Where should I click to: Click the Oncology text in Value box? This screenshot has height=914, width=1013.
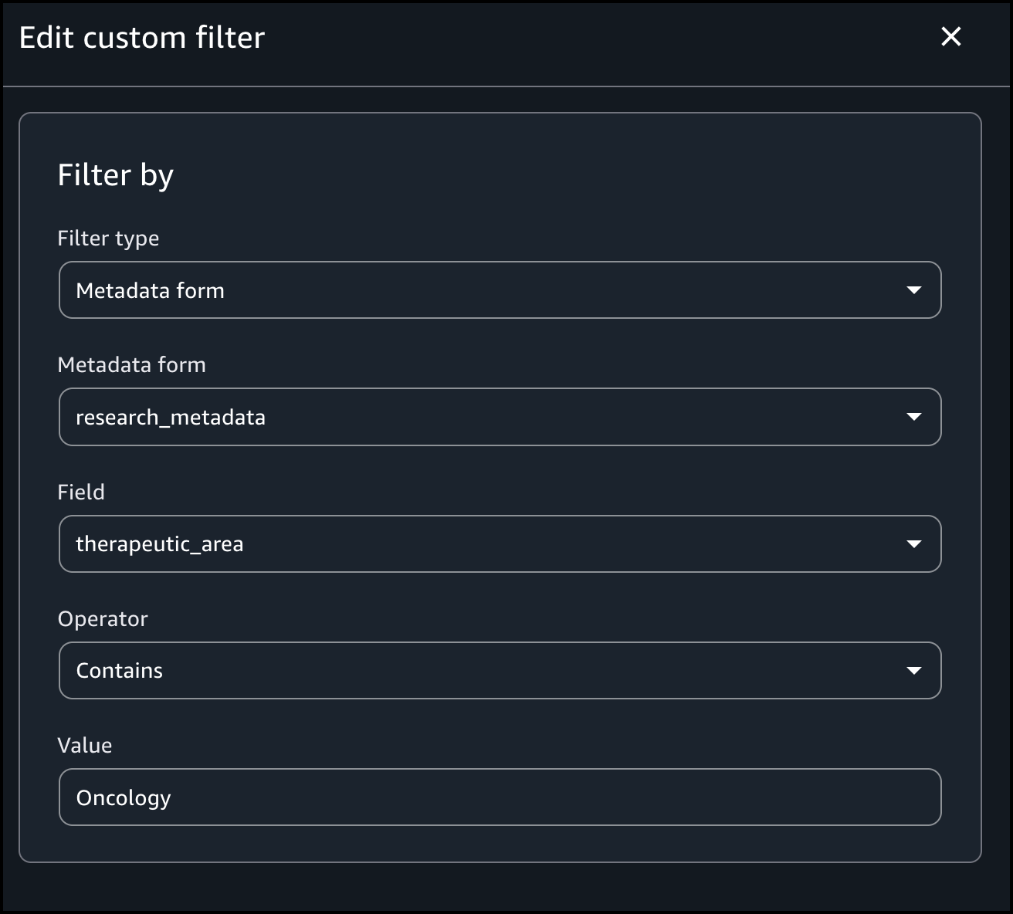[x=124, y=797]
